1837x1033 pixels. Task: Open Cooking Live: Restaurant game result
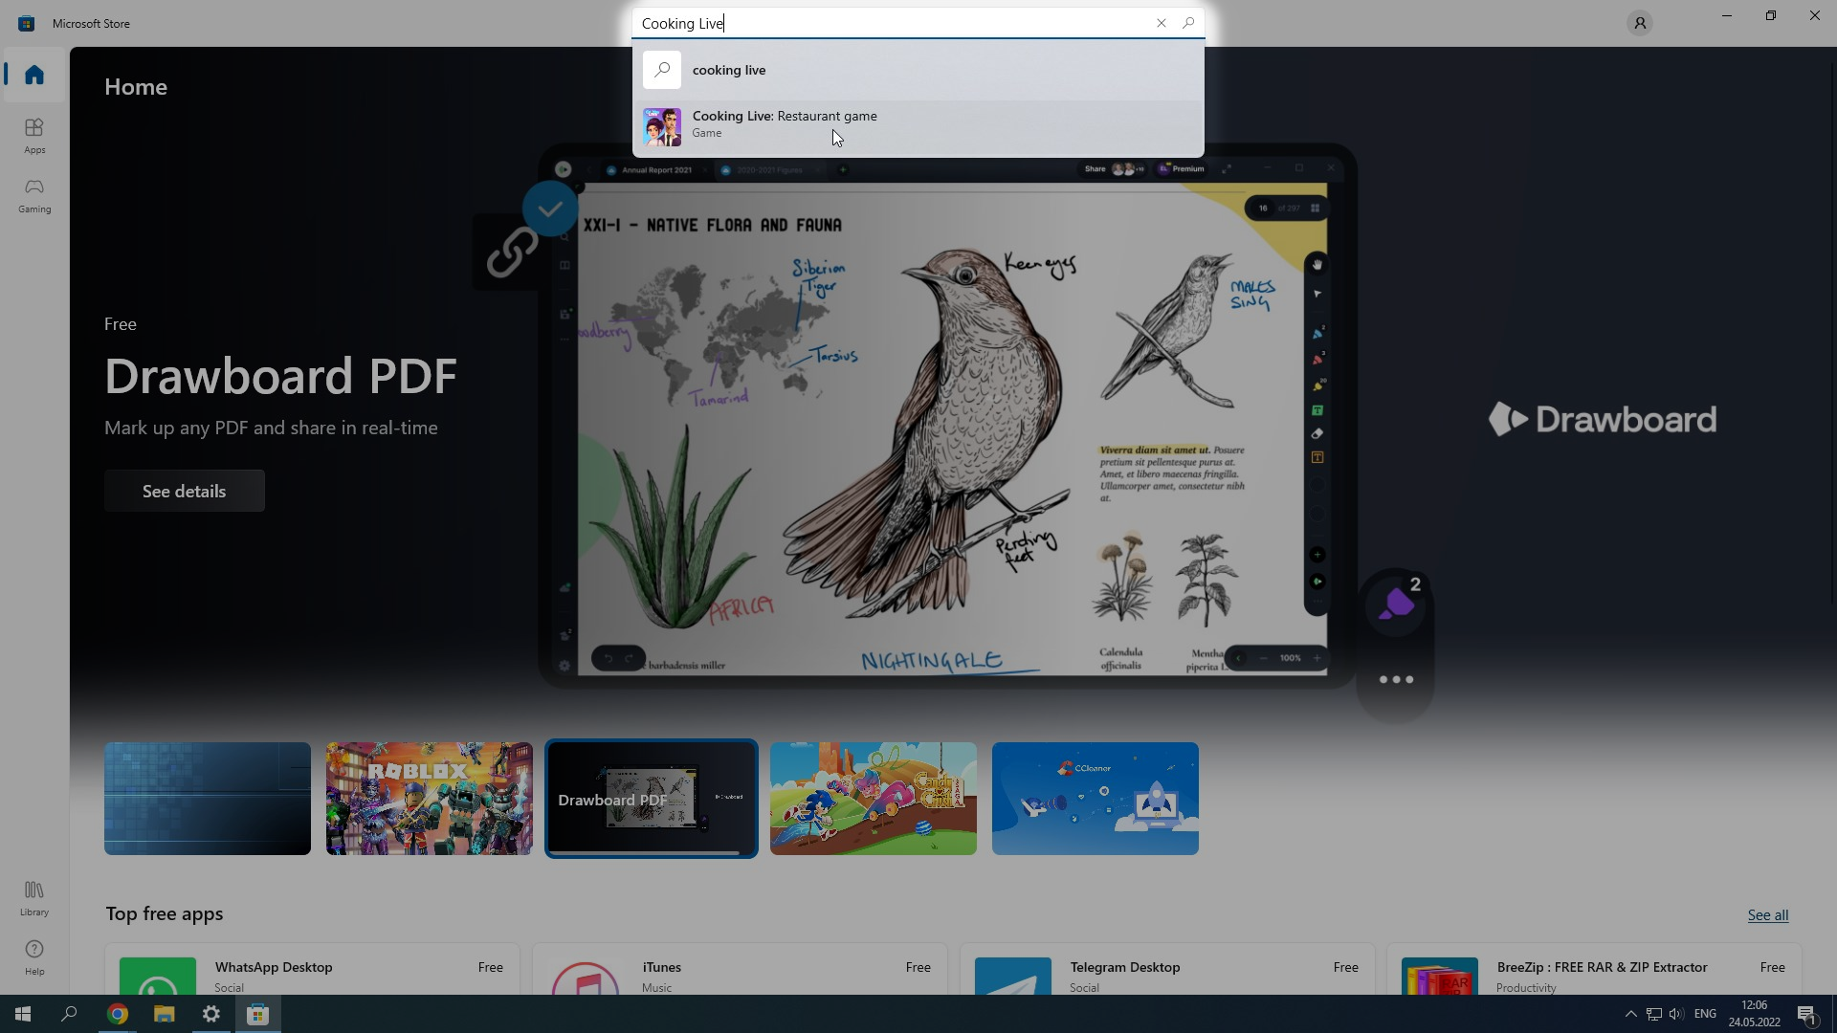(918, 125)
